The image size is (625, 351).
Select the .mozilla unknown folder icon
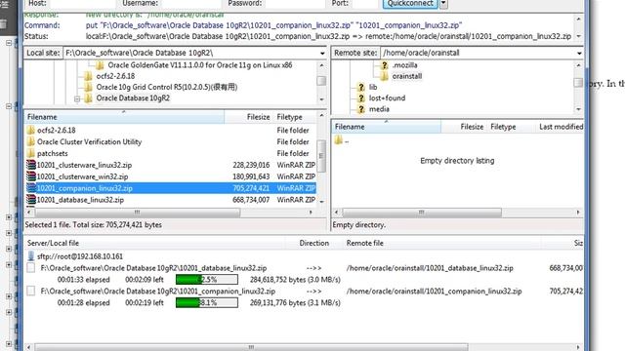(x=384, y=65)
